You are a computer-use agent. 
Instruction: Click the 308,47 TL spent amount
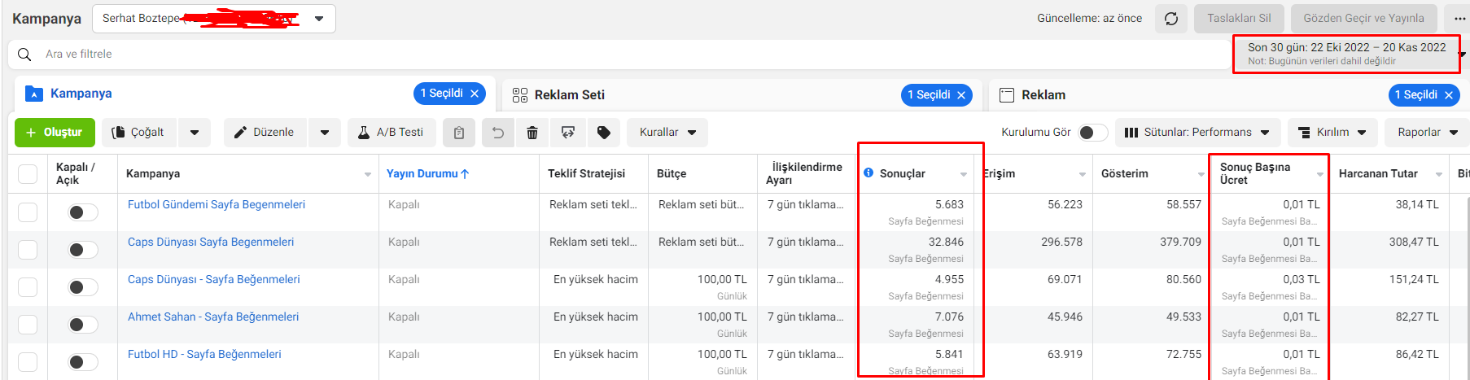pyautogui.click(x=1414, y=242)
